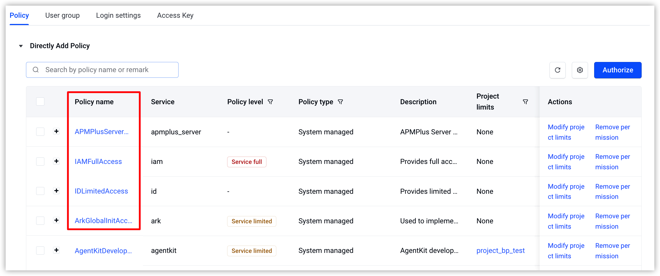
Task: Open the Access Key tab
Action: 175,15
